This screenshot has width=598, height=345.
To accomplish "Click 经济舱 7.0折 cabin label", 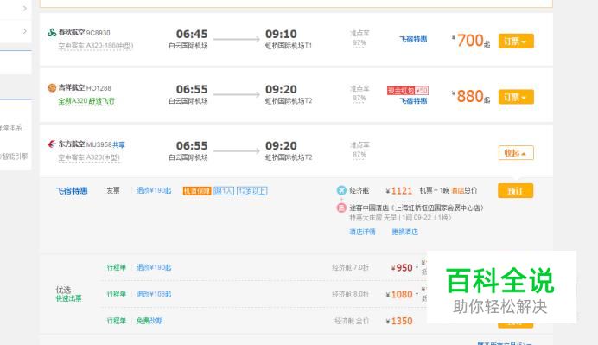I will click(351, 268).
